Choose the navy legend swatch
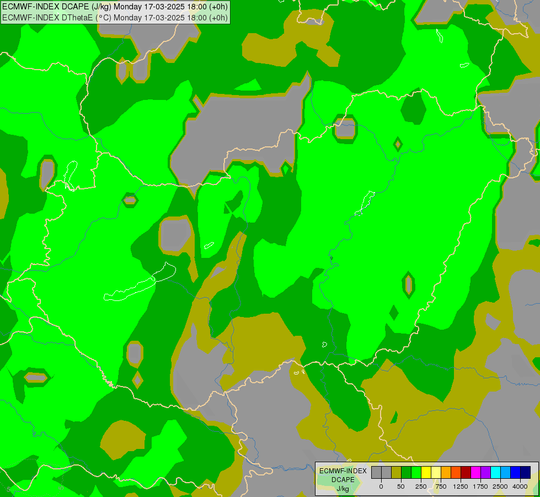This screenshot has height=497, width=540. click(x=526, y=473)
